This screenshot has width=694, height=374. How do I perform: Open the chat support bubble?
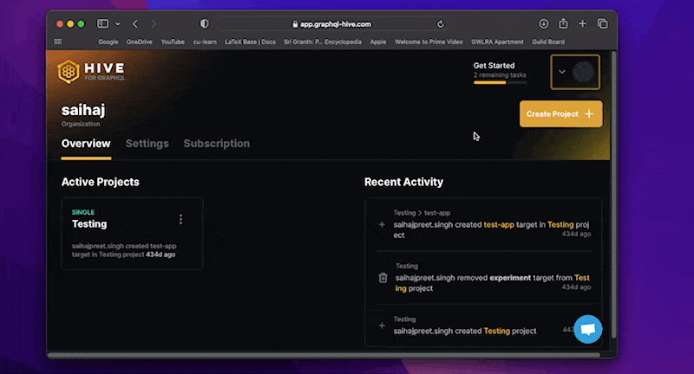click(588, 329)
